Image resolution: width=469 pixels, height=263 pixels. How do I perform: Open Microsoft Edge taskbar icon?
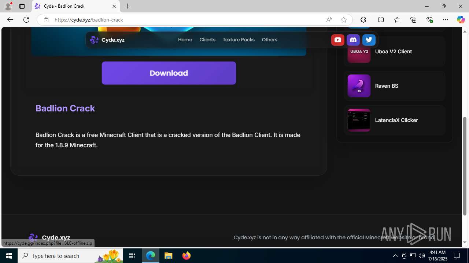click(x=151, y=256)
